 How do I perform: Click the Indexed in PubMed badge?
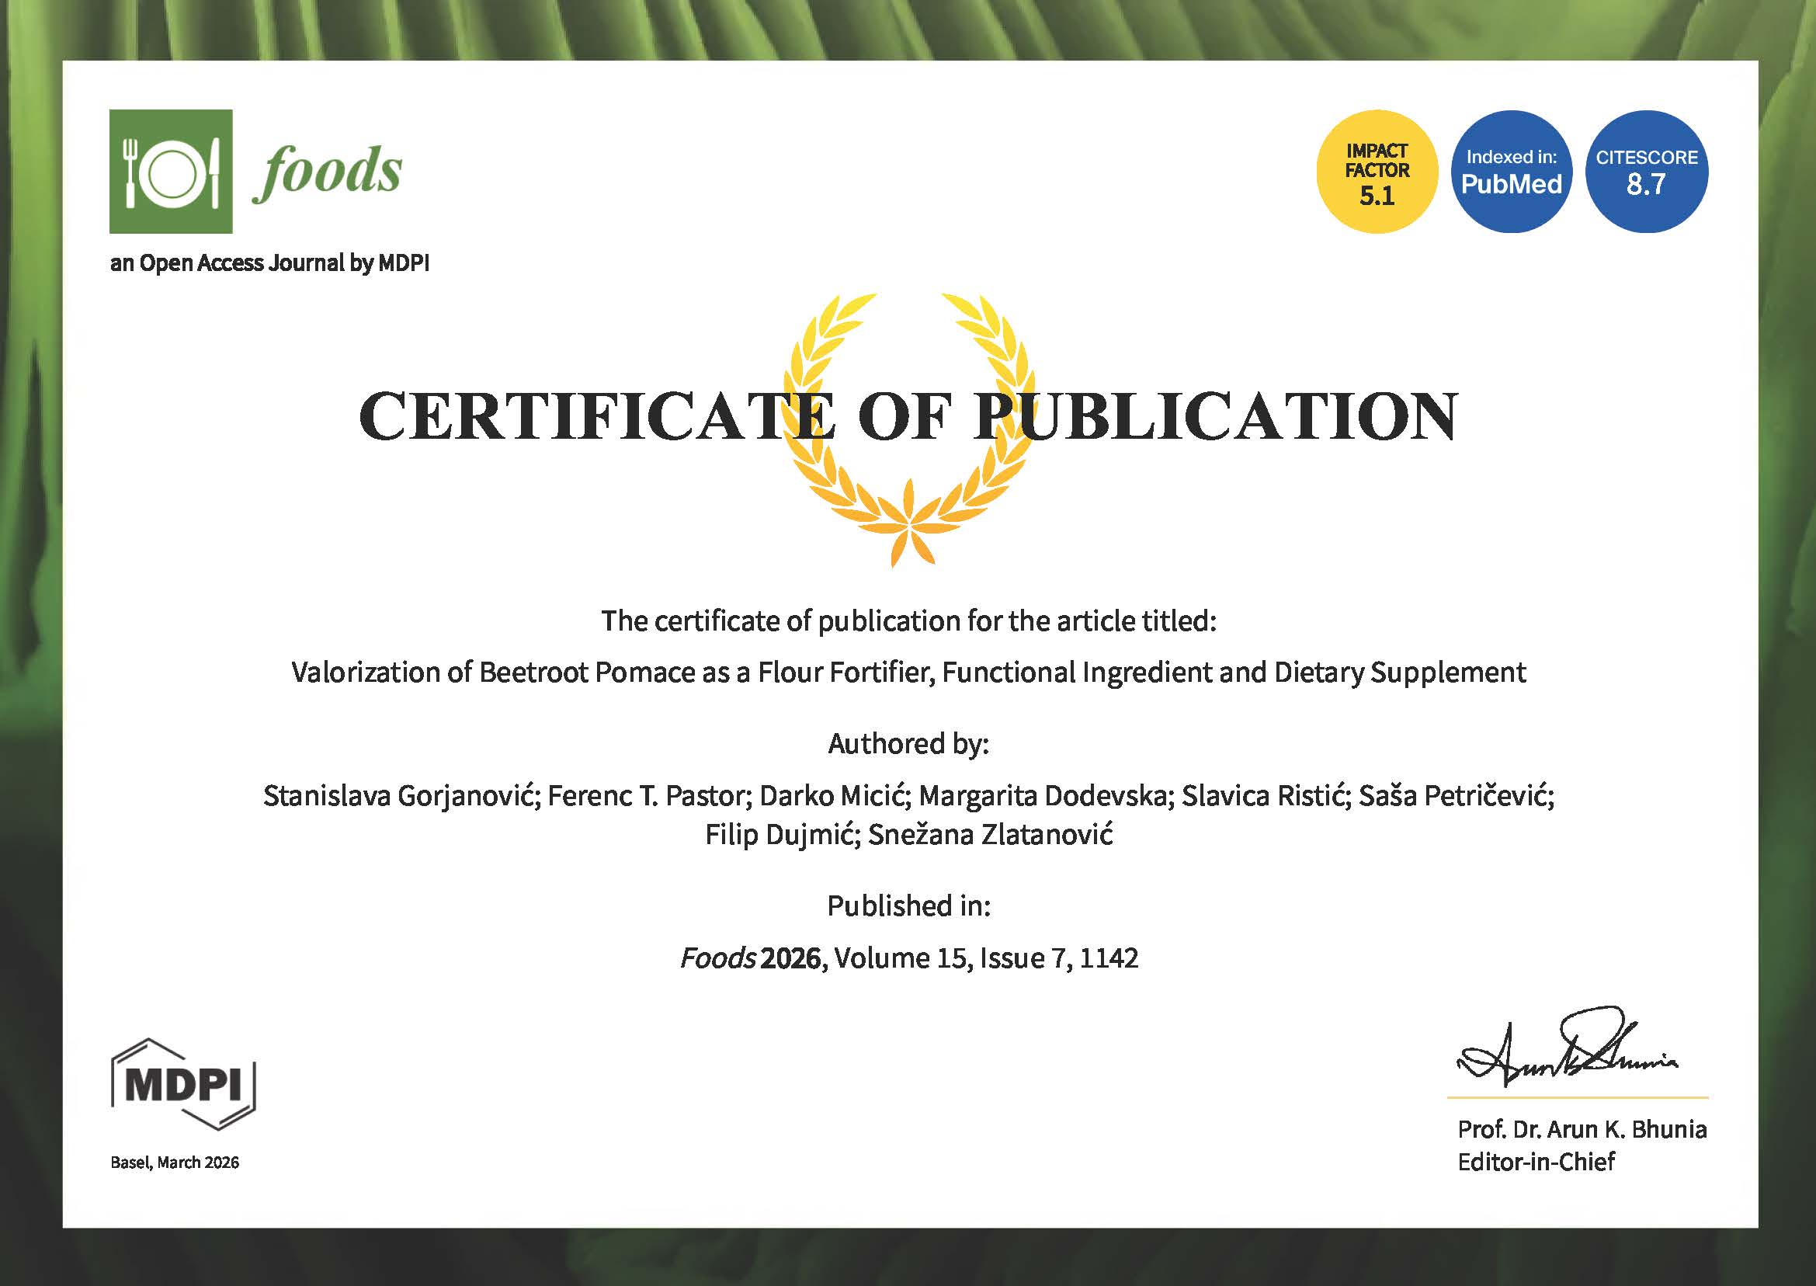1510,172
